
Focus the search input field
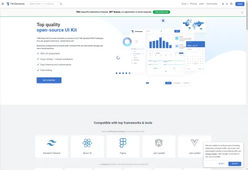(43, 4)
